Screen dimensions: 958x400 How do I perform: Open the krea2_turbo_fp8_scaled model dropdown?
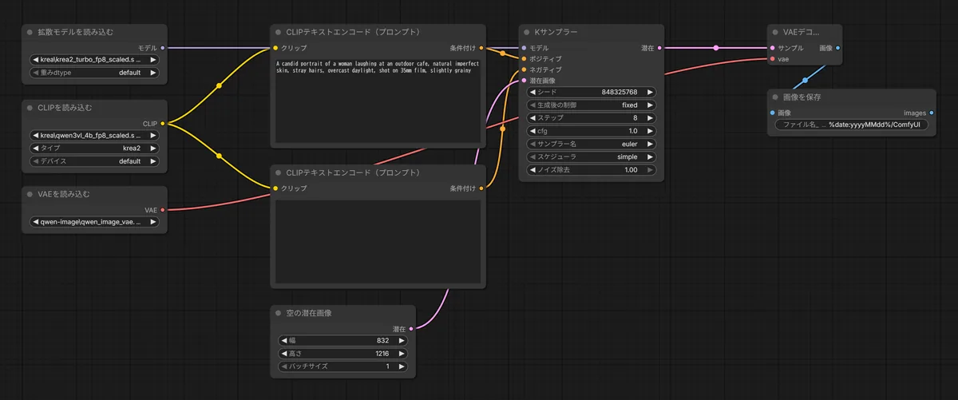94,60
